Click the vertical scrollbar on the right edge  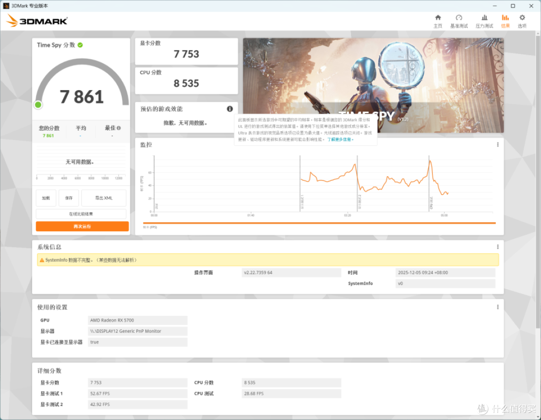(537, 181)
